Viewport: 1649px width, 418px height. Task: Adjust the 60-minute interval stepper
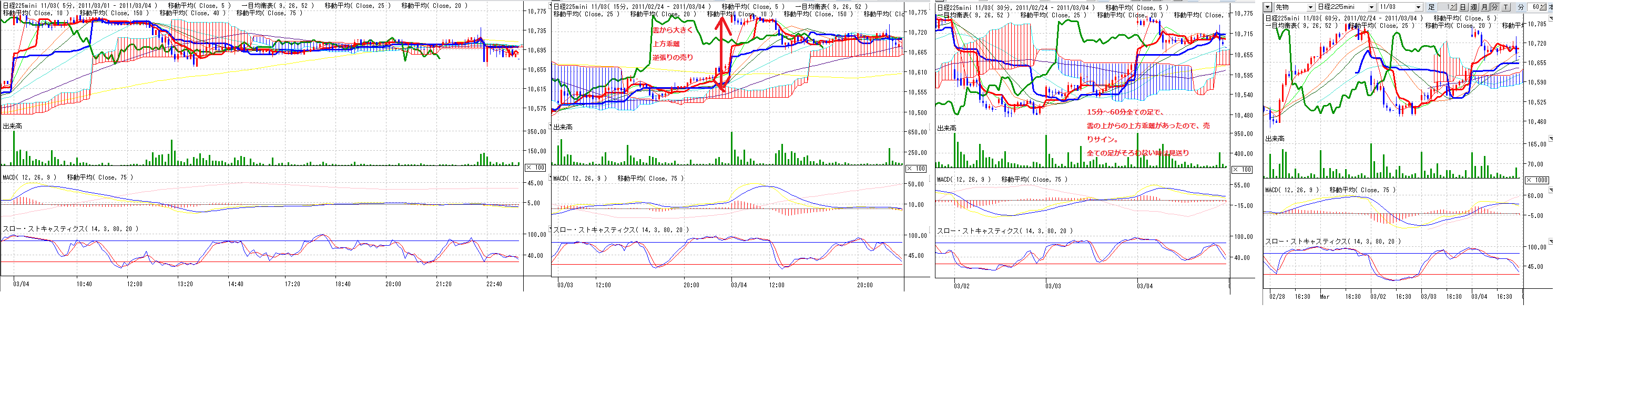(x=1543, y=7)
